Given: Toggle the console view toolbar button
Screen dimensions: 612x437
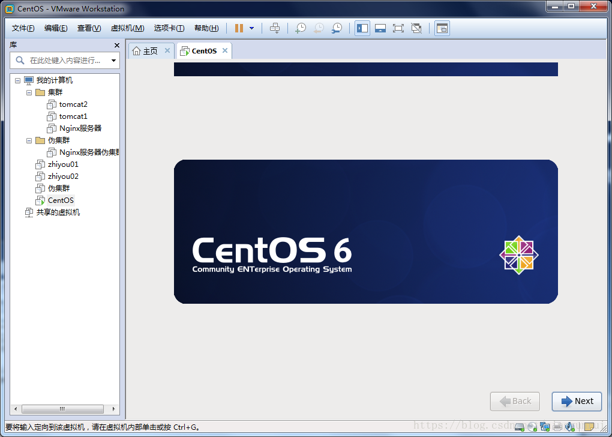Looking at the screenshot, I should tap(442, 28).
